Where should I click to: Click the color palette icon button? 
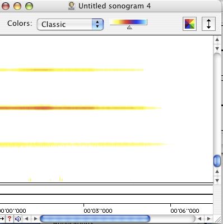(x=189, y=24)
